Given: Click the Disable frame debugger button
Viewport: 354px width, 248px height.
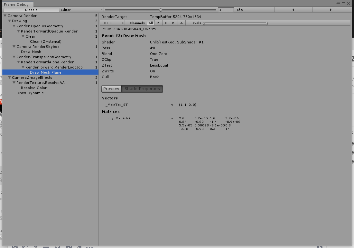Looking at the screenshot, I should (x=31, y=10).
